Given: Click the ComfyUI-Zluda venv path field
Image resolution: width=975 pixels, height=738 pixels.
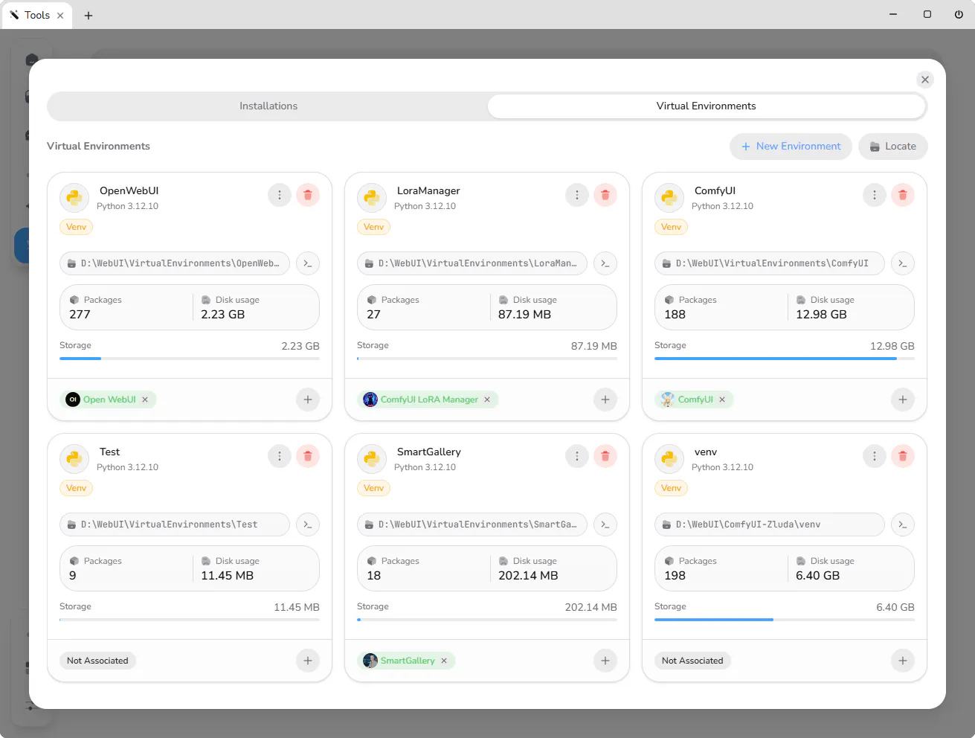Looking at the screenshot, I should click(770, 524).
